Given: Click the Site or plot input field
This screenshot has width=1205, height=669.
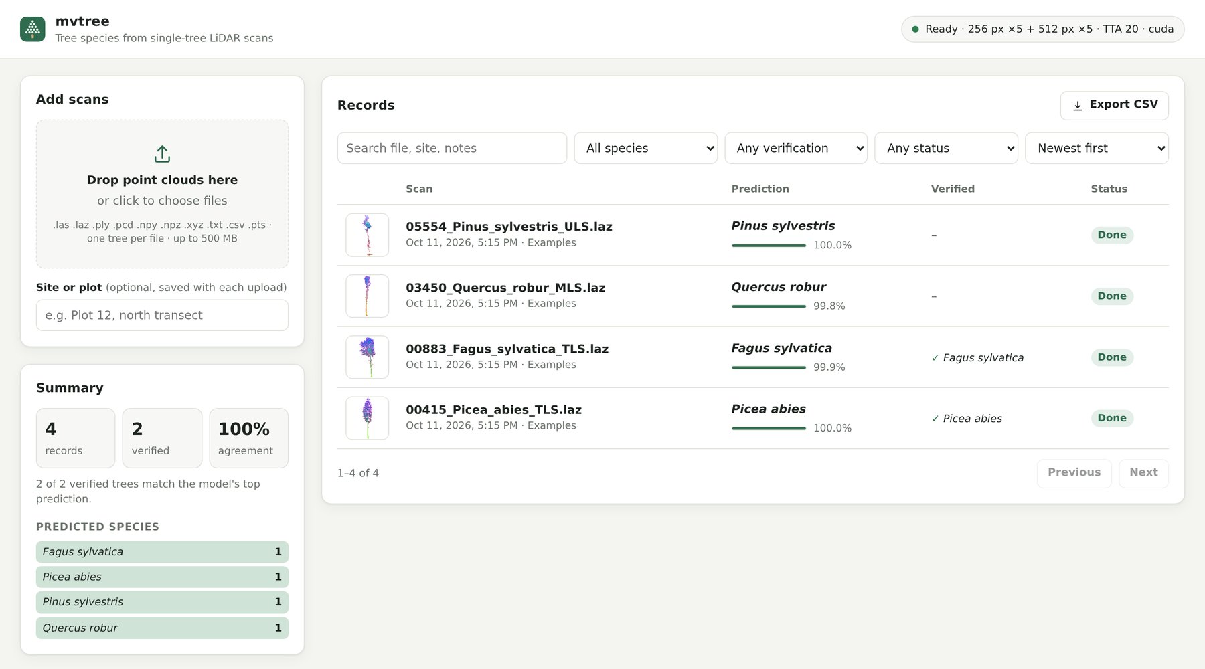Looking at the screenshot, I should point(162,315).
